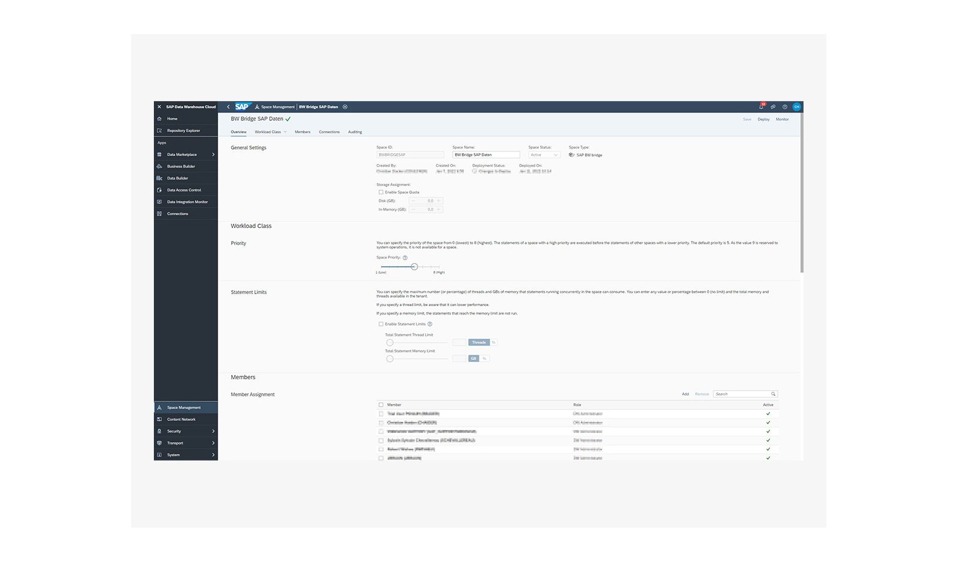Open the help icon in the header
The image size is (958, 561).
click(x=785, y=107)
